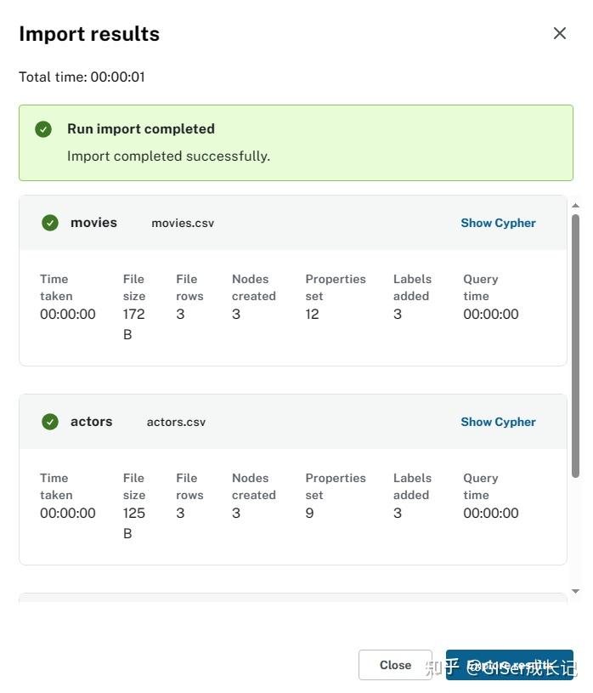This screenshot has width=593, height=693.
Task: Click the scrollbar down arrow
Action: [x=576, y=591]
